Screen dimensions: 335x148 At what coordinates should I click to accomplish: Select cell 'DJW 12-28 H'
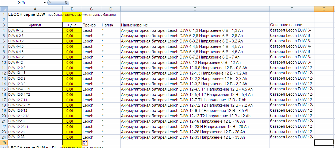coord(35,127)
